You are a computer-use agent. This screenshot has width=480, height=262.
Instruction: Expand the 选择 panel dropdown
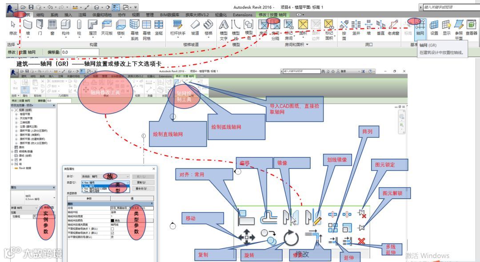[17, 45]
